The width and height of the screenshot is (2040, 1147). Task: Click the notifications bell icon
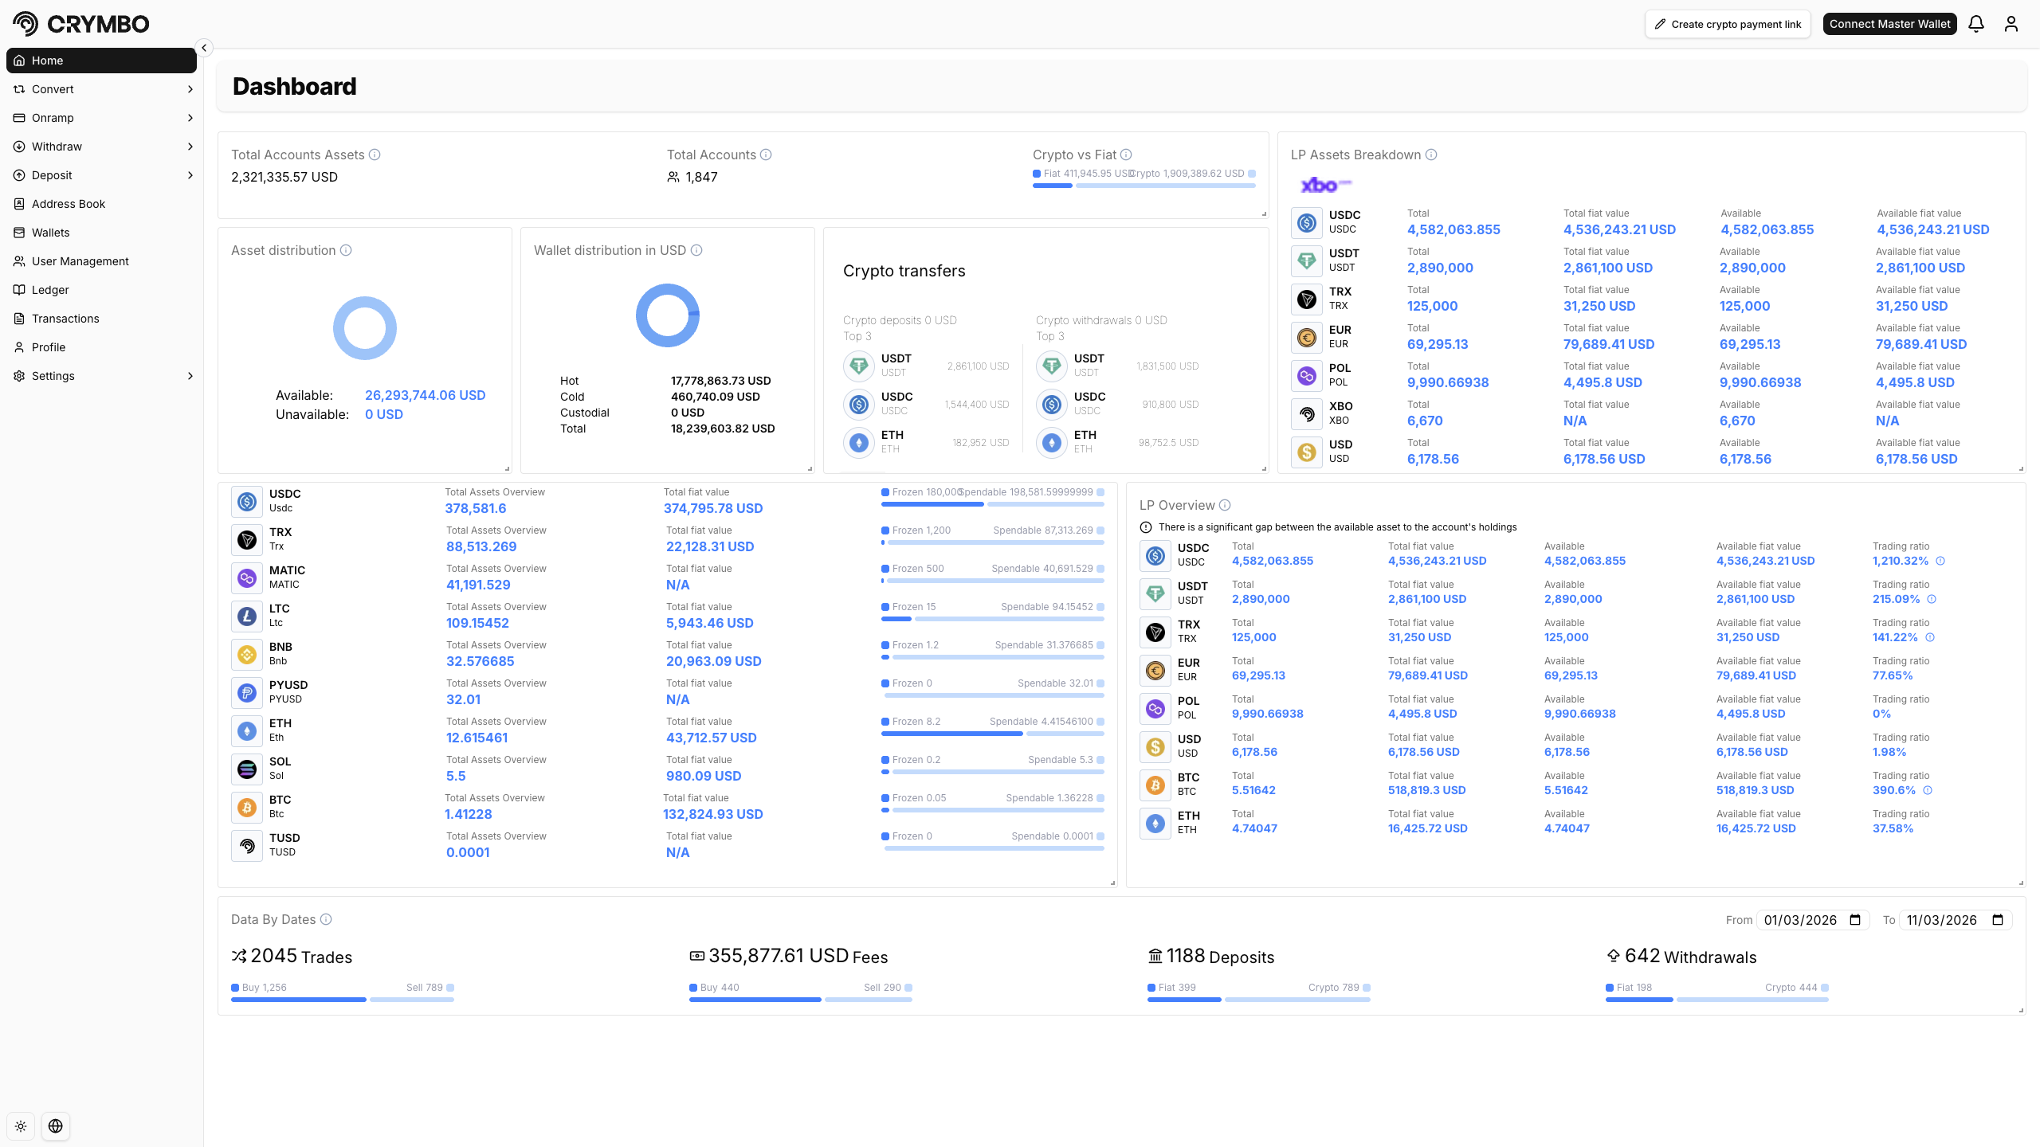1976,24
